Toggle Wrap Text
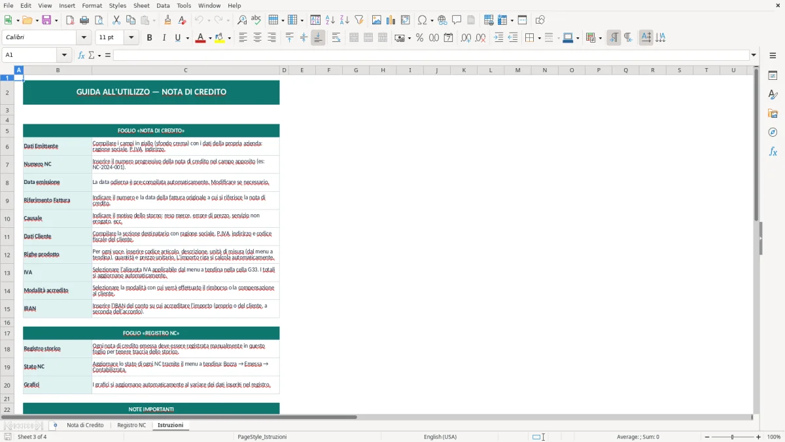Image resolution: width=785 pixels, height=442 pixels. 336,38
